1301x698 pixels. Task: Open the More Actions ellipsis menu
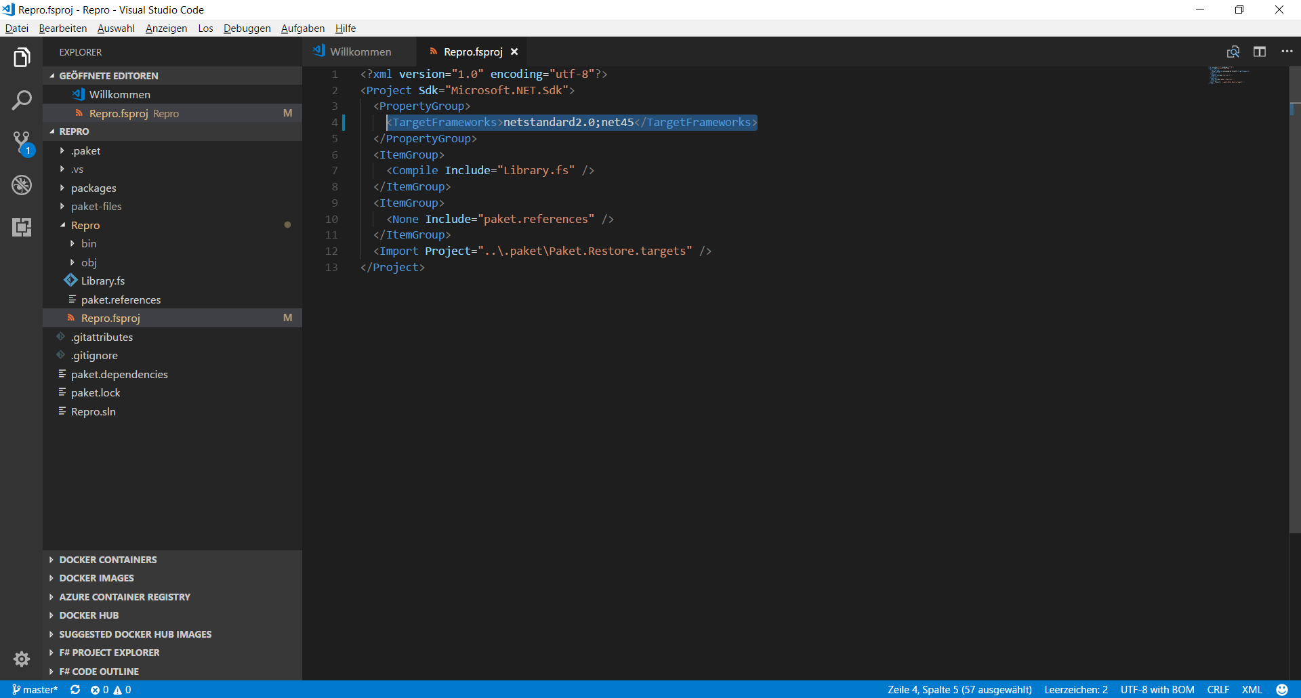tap(1287, 52)
